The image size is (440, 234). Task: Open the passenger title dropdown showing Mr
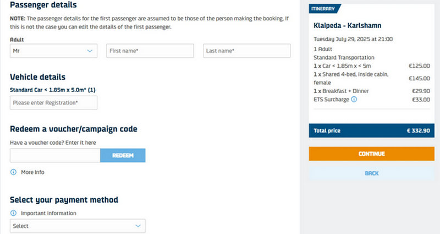53,51
